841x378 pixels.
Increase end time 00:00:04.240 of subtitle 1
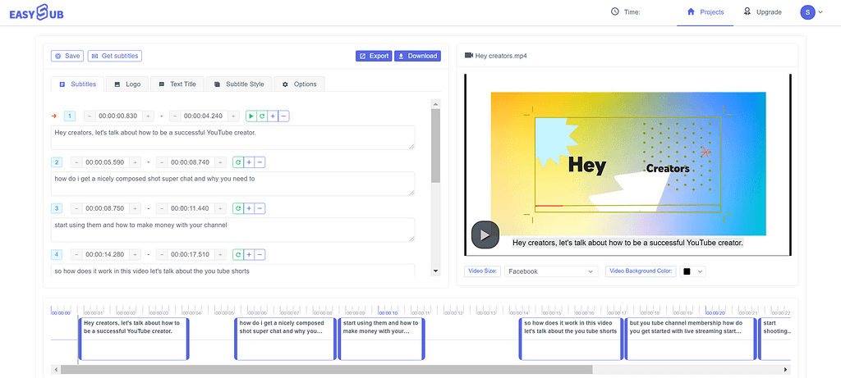click(x=233, y=116)
